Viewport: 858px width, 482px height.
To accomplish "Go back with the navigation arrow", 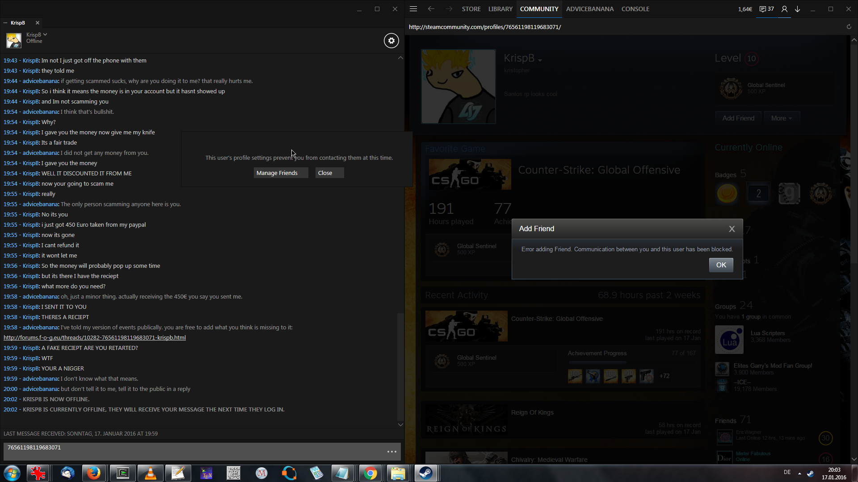I will (431, 9).
